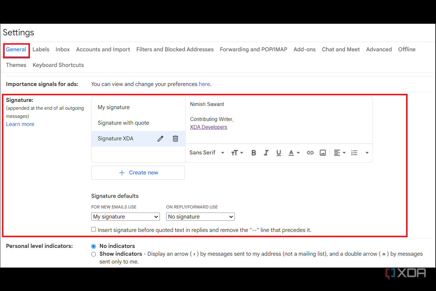
Task: Open Accounts and Import tab
Action: coord(103,49)
